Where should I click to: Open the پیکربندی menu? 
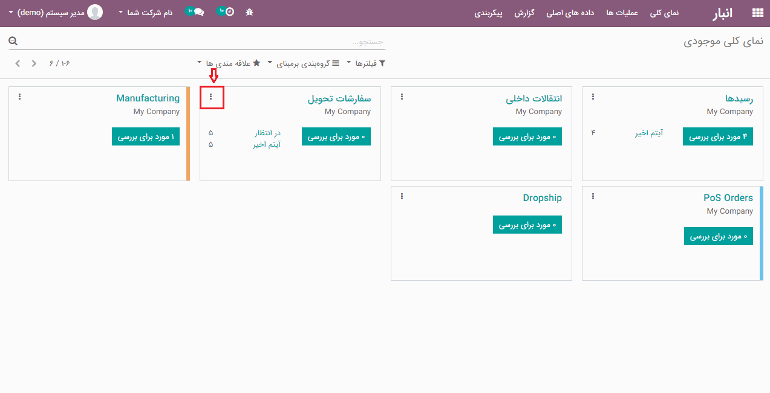489,13
